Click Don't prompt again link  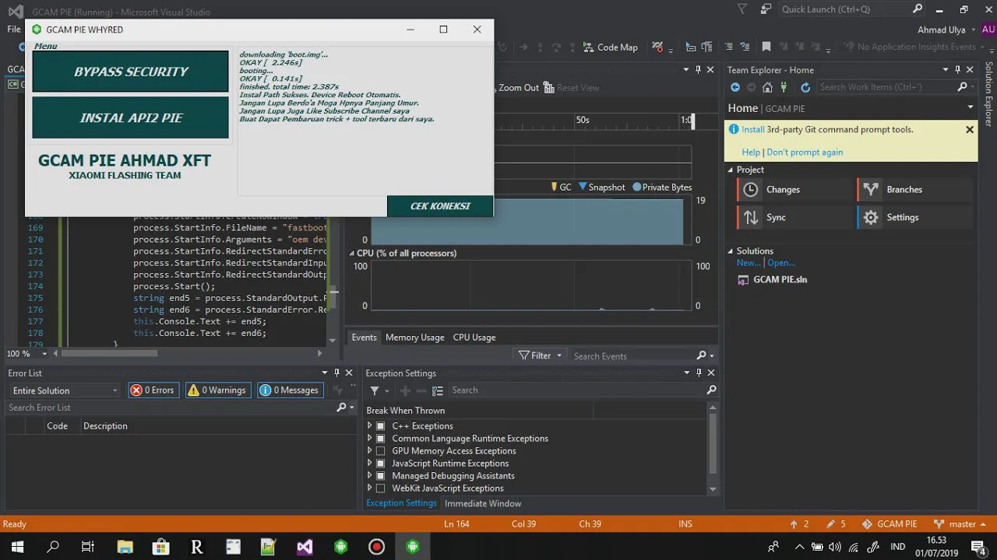pos(805,152)
